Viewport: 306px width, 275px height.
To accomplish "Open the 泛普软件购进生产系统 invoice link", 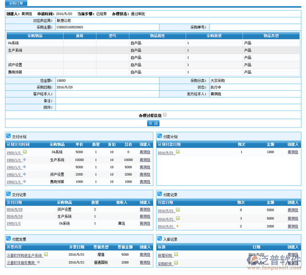I will point(24,255).
